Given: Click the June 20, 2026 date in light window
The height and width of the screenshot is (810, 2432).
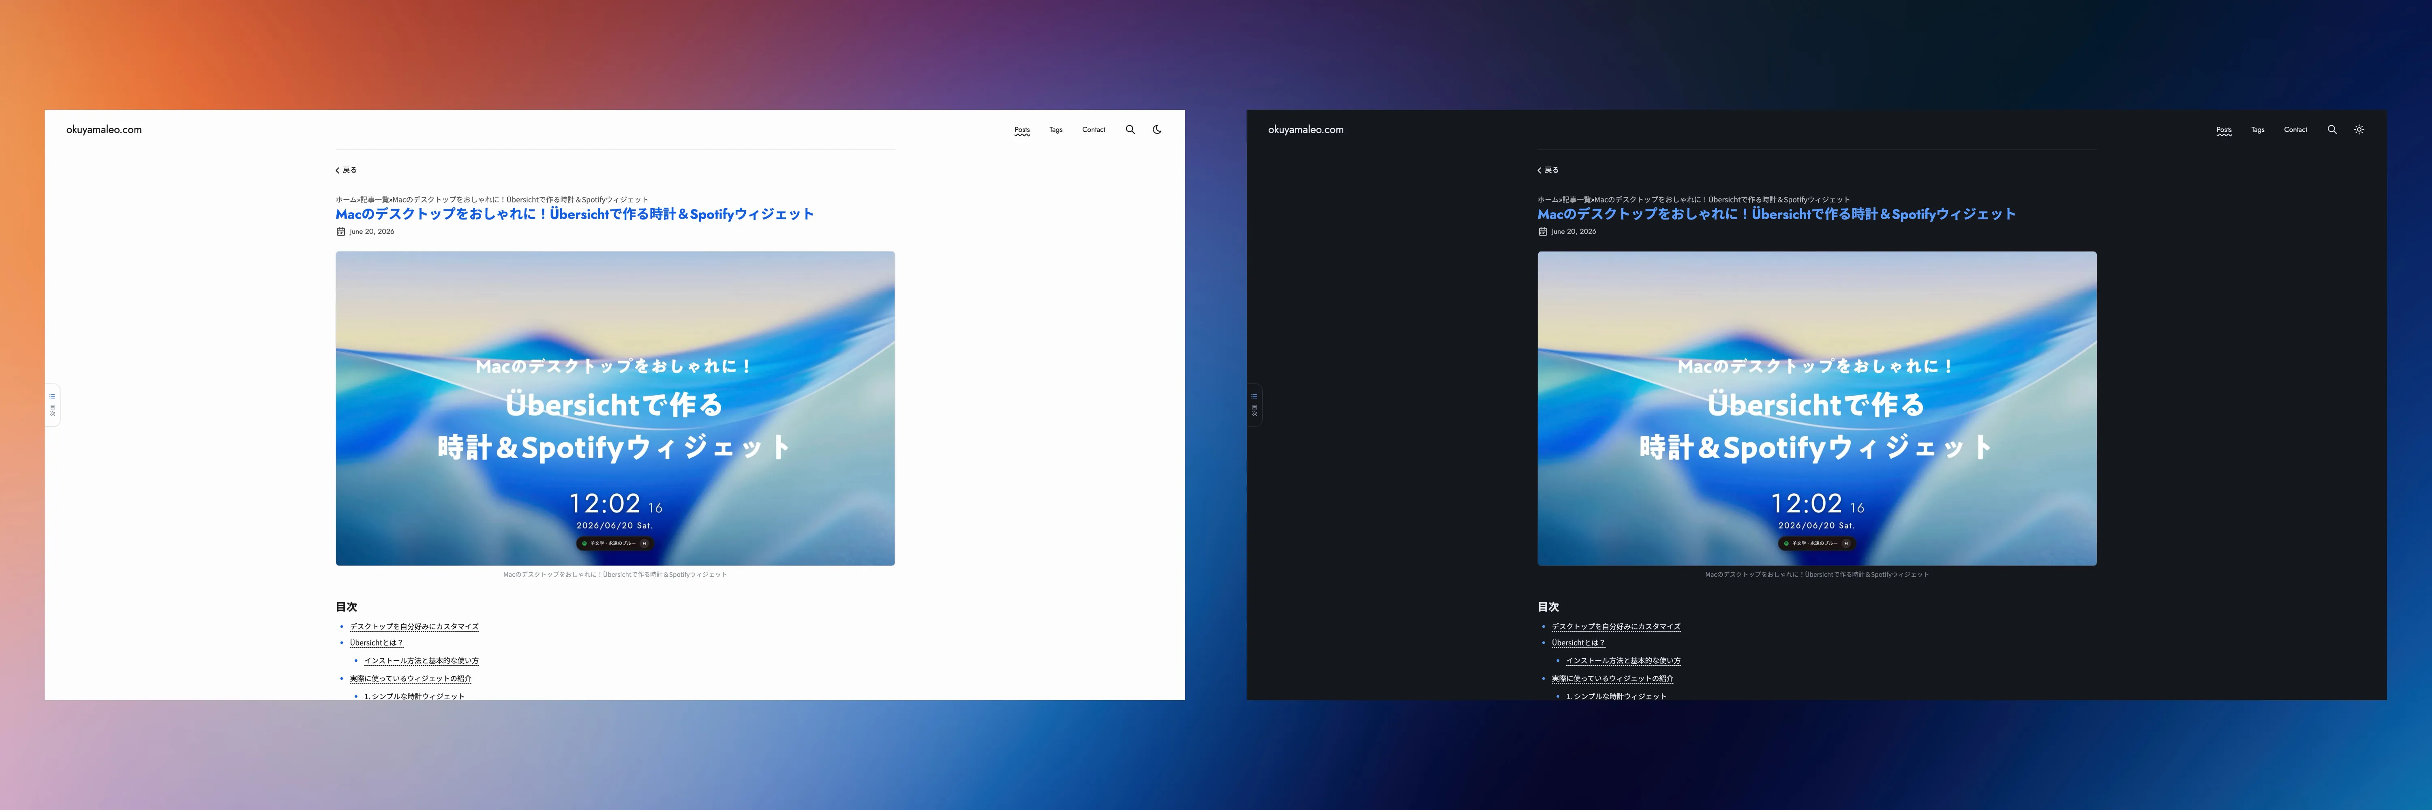Looking at the screenshot, I should (x=372, y=232).
